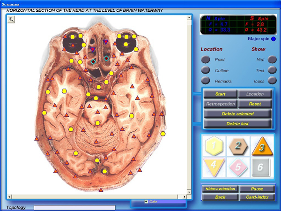Click the Topology input field
281x211 pixels.
pyautogui.click(x=74, y=208)
